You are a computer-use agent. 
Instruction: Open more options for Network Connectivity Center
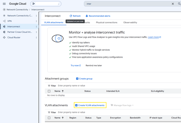(36, 16)
